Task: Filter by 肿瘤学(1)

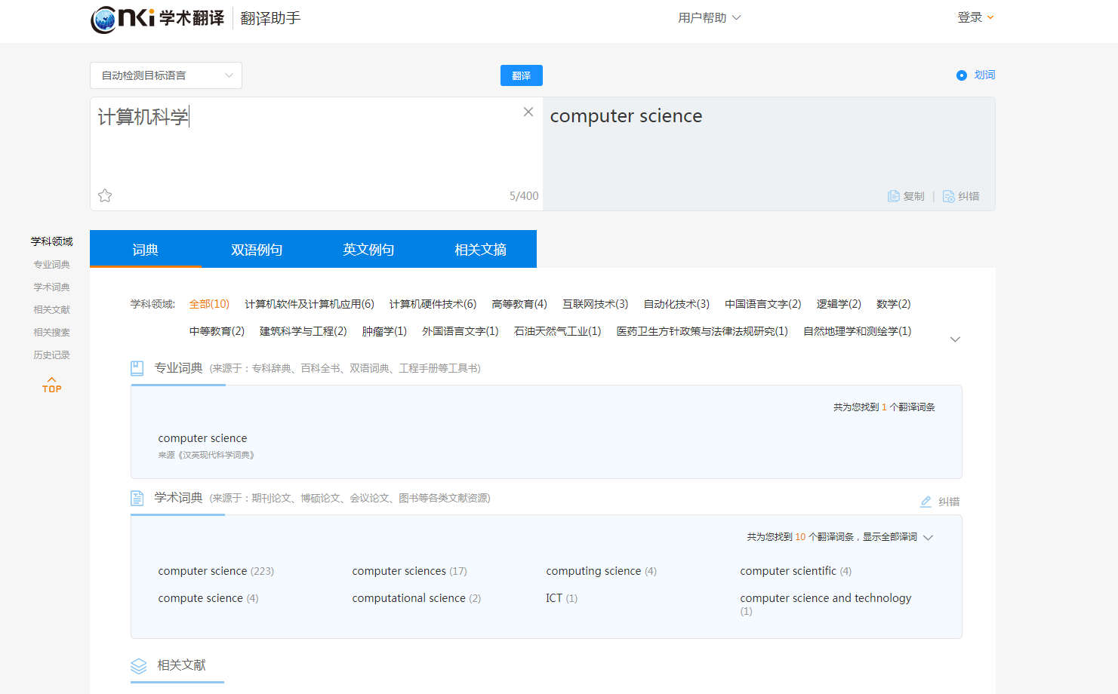Action: [x=384, y=331]
